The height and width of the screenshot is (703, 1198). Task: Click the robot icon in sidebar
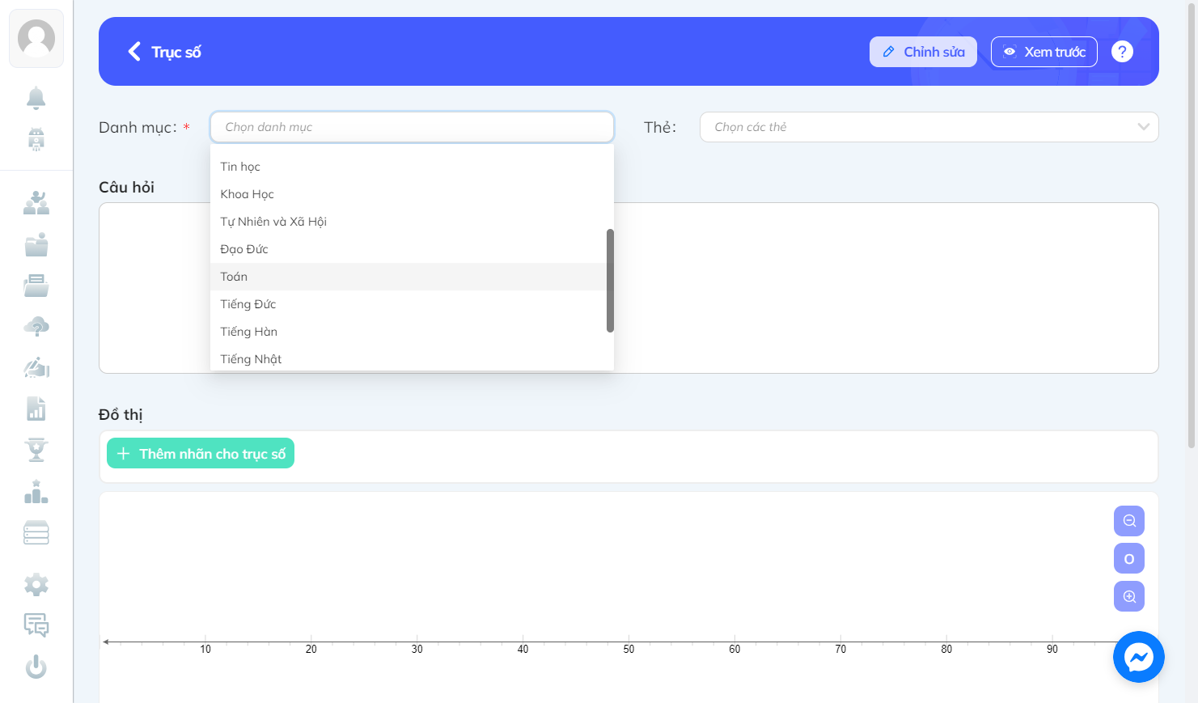click(x=36, y=139)
